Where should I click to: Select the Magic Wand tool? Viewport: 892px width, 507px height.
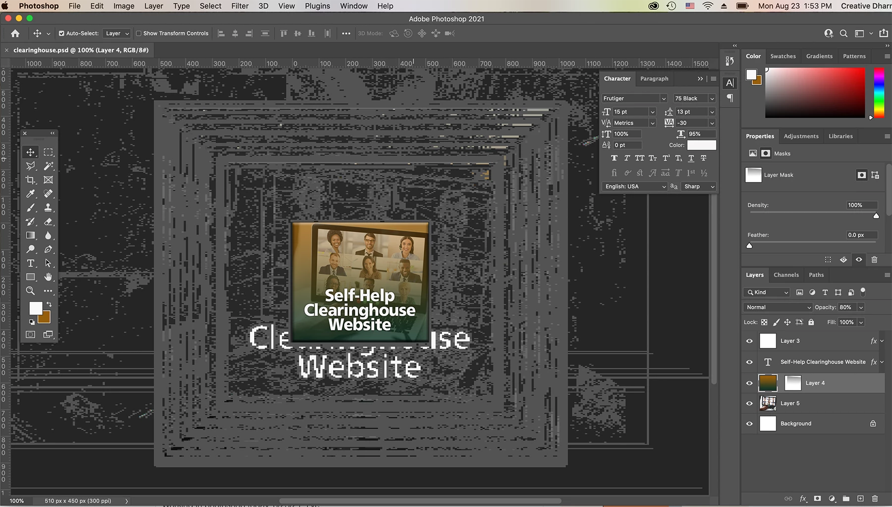tap(48, 166)
